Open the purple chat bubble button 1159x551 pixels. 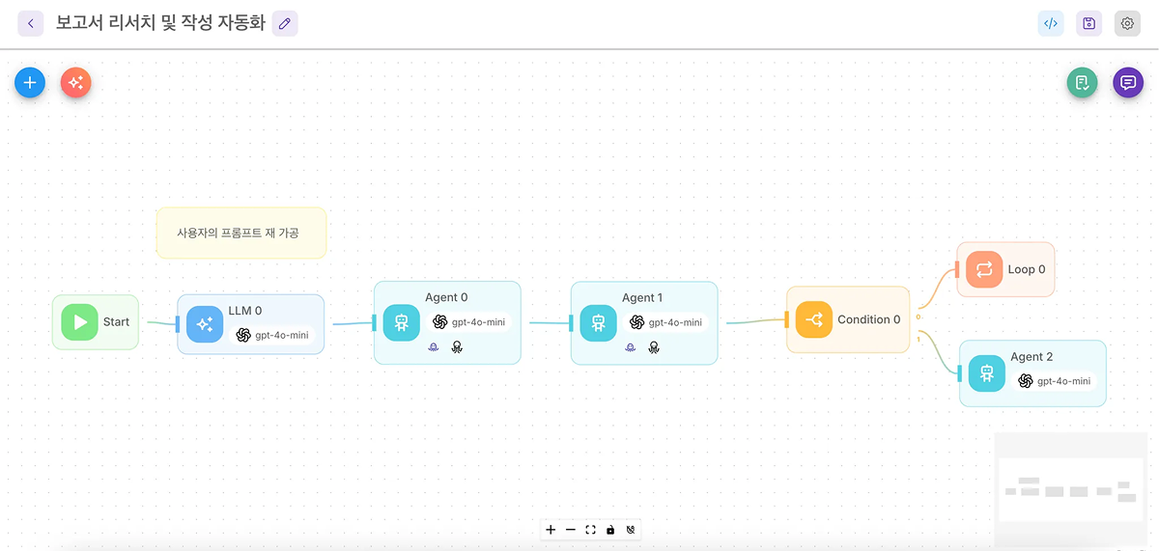coord(1127,83)
